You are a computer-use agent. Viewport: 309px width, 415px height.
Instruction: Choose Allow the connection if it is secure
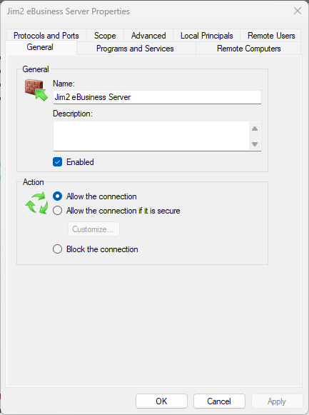[x=57, y=211]
